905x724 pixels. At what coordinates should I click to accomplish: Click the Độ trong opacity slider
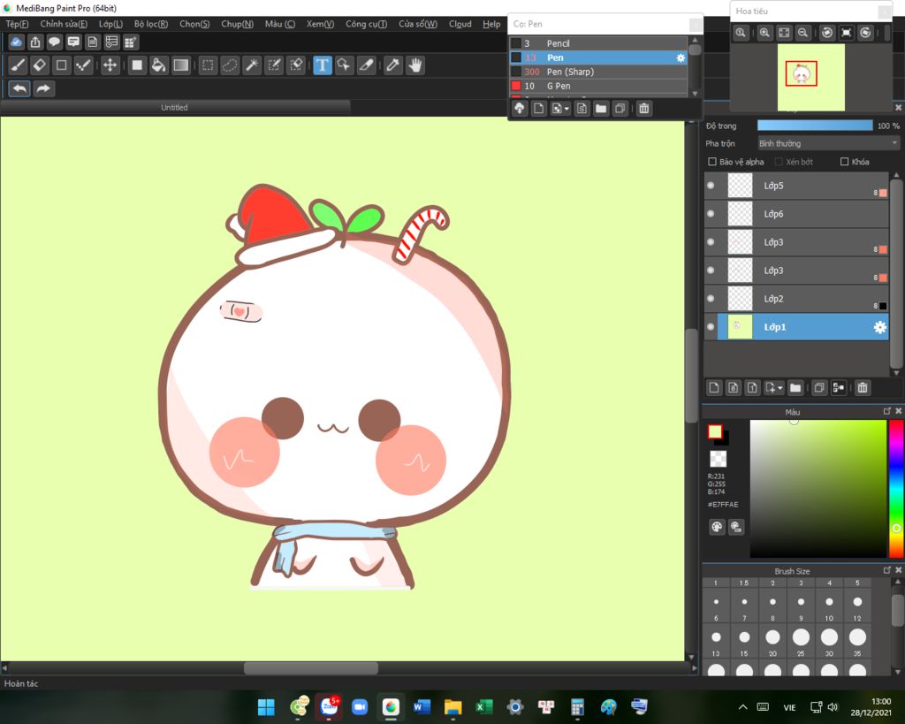(x=814, y=126)
